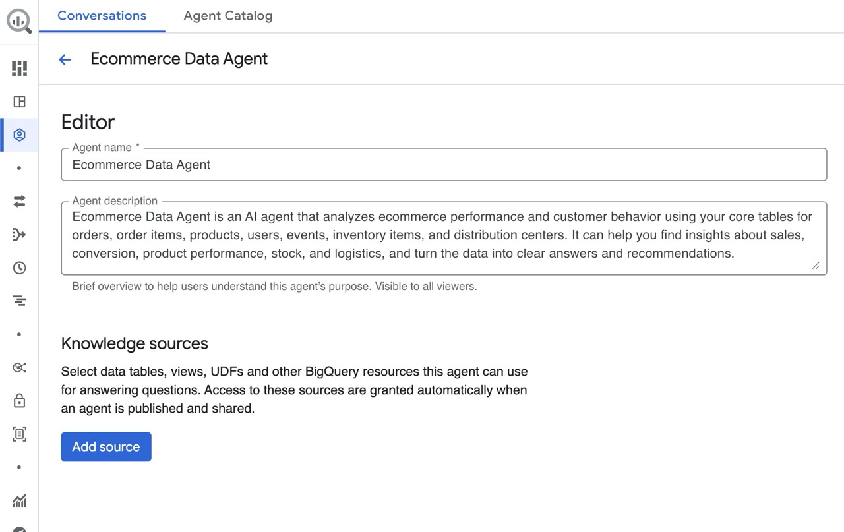Open the Analytics Hub sharing icon
Image resolution: width=844 pixels, height=532 pixels.
(x=19, y=367)
